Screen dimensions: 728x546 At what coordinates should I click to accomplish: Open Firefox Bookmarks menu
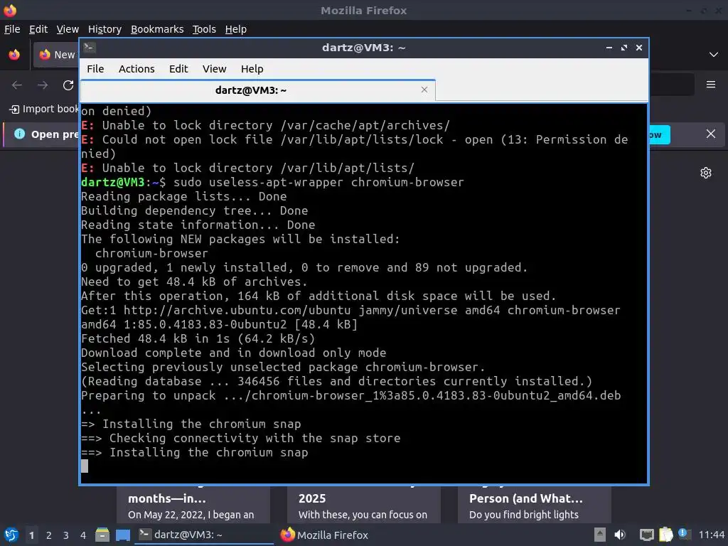click(x=157, y=29)
